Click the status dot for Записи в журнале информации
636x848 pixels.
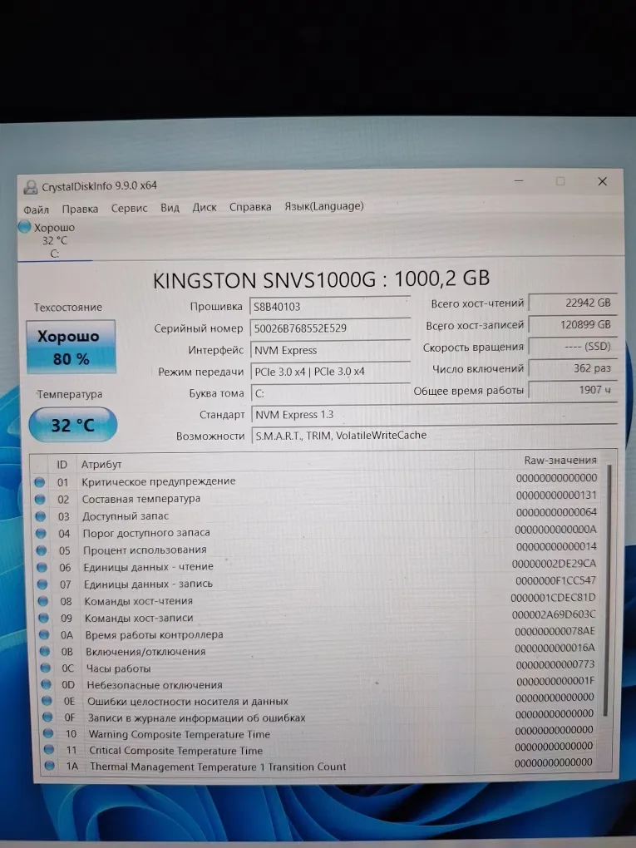pyautogui.click(x=47, y=717)
